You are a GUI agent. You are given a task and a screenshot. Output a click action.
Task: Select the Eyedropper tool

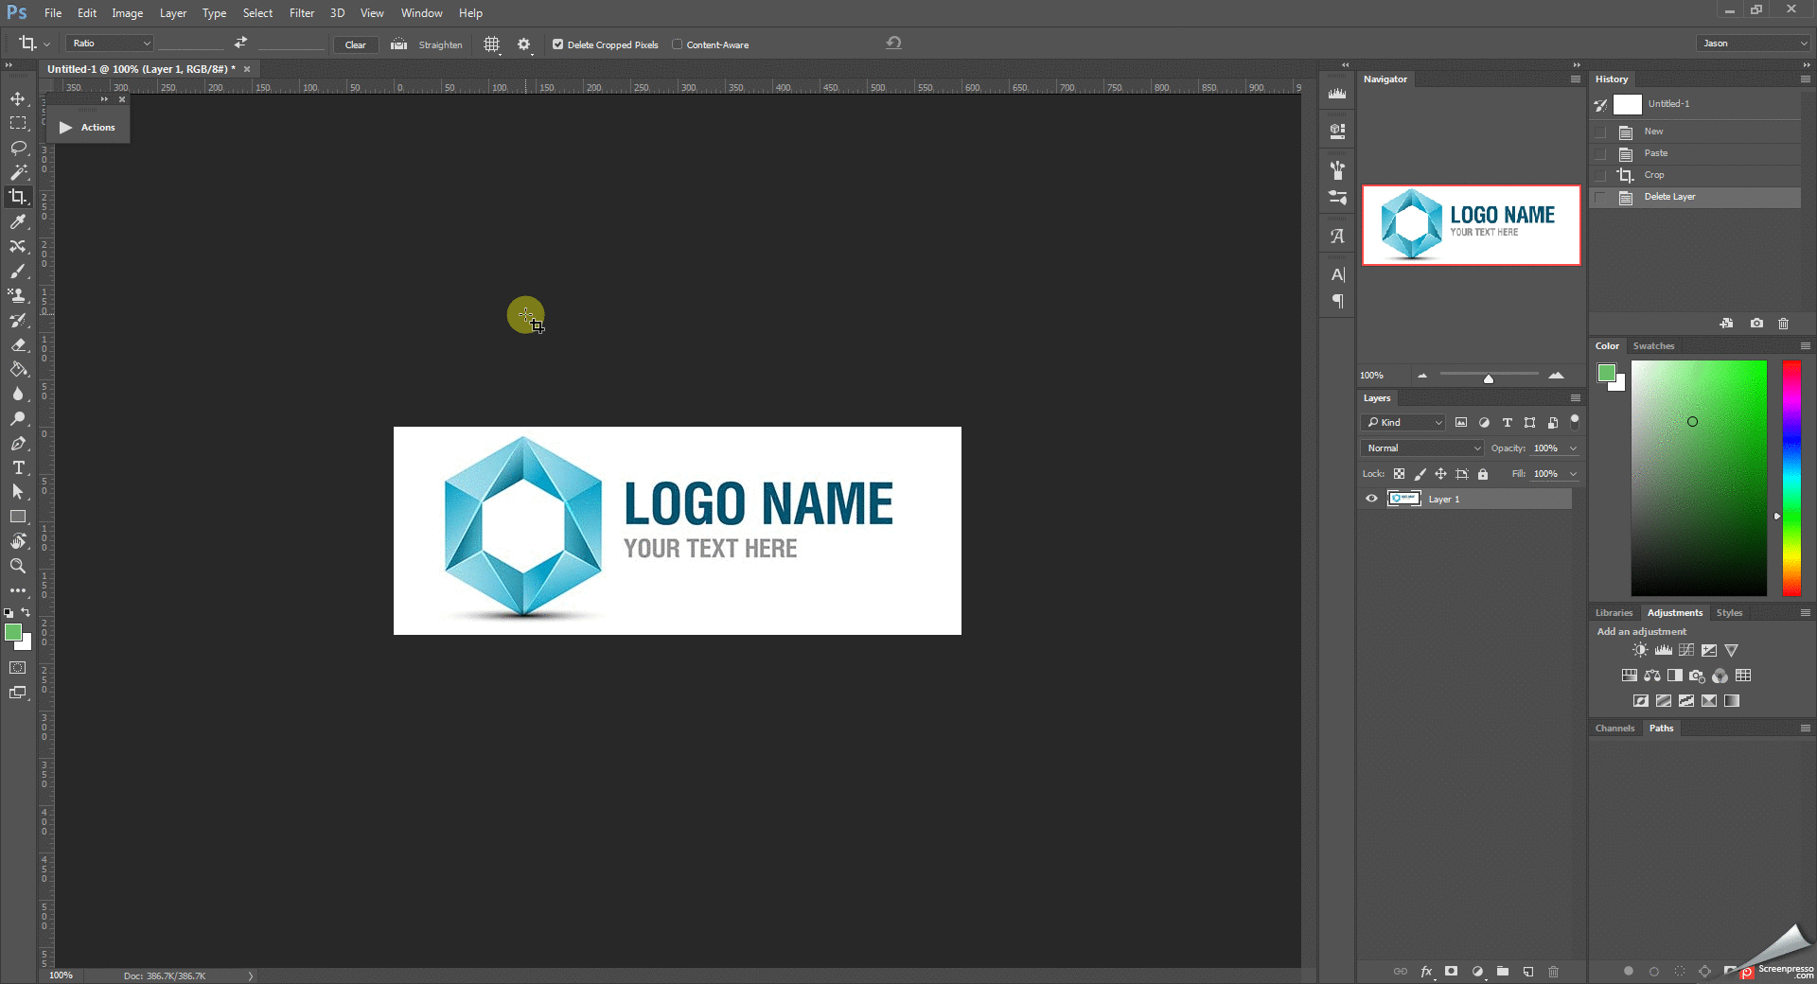pos(18,222)
